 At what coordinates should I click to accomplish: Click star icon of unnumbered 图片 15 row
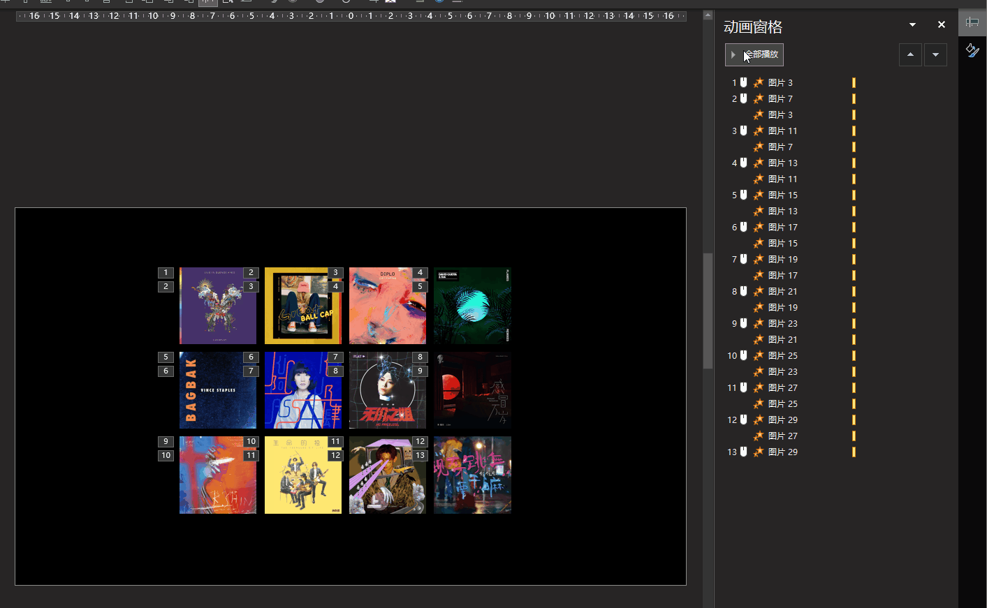pos(759,243)
